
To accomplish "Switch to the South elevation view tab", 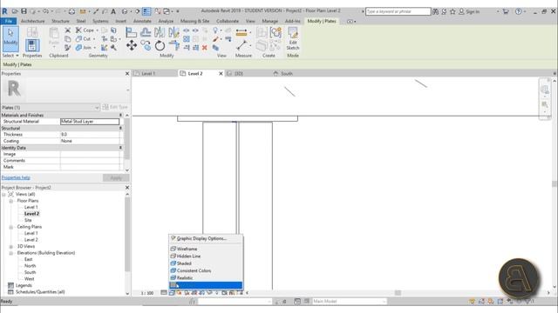I will point(287,73).
